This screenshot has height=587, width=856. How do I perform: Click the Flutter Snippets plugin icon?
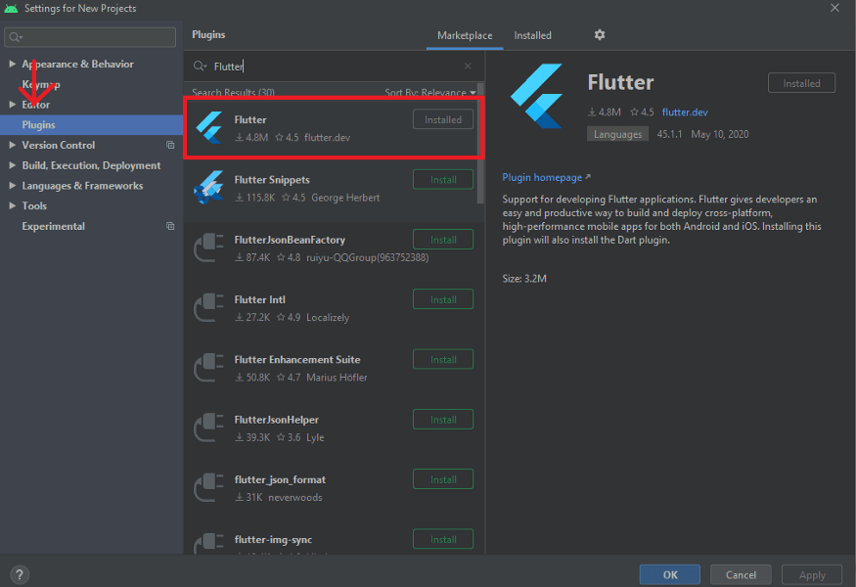(209, 187)
